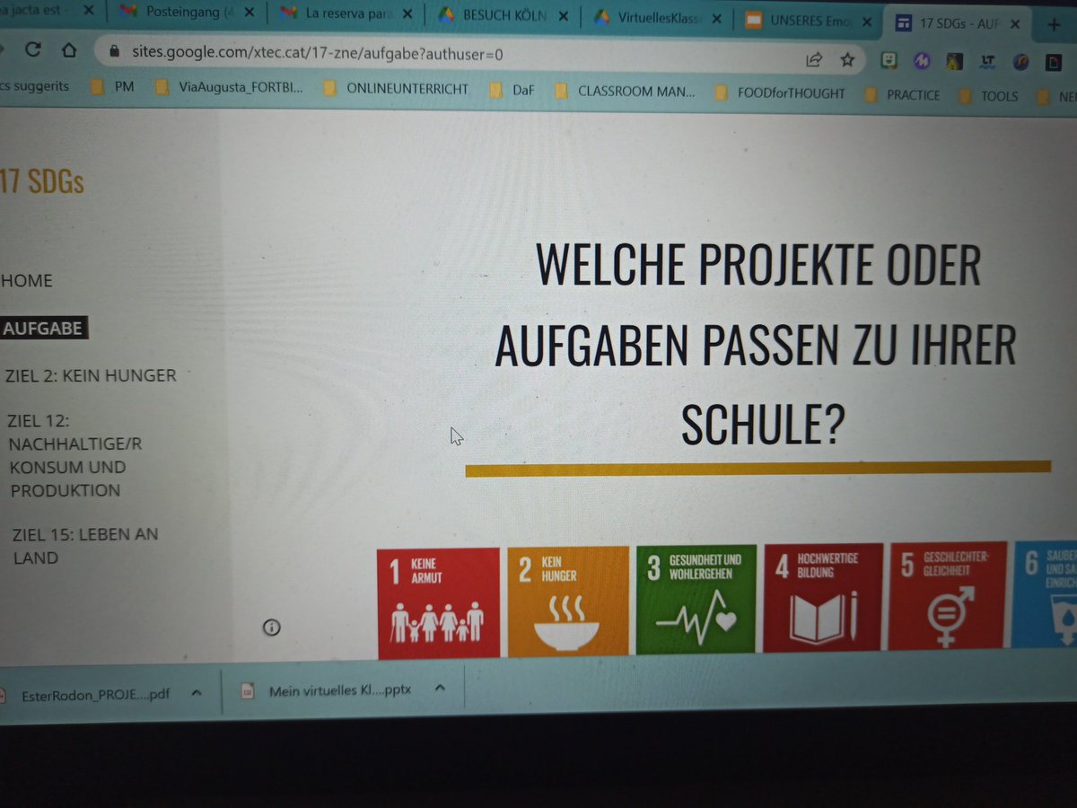Expand options for Mein virtuelles Kl pptx download
Screen dimensions: 1077x808
coord(440,689)
